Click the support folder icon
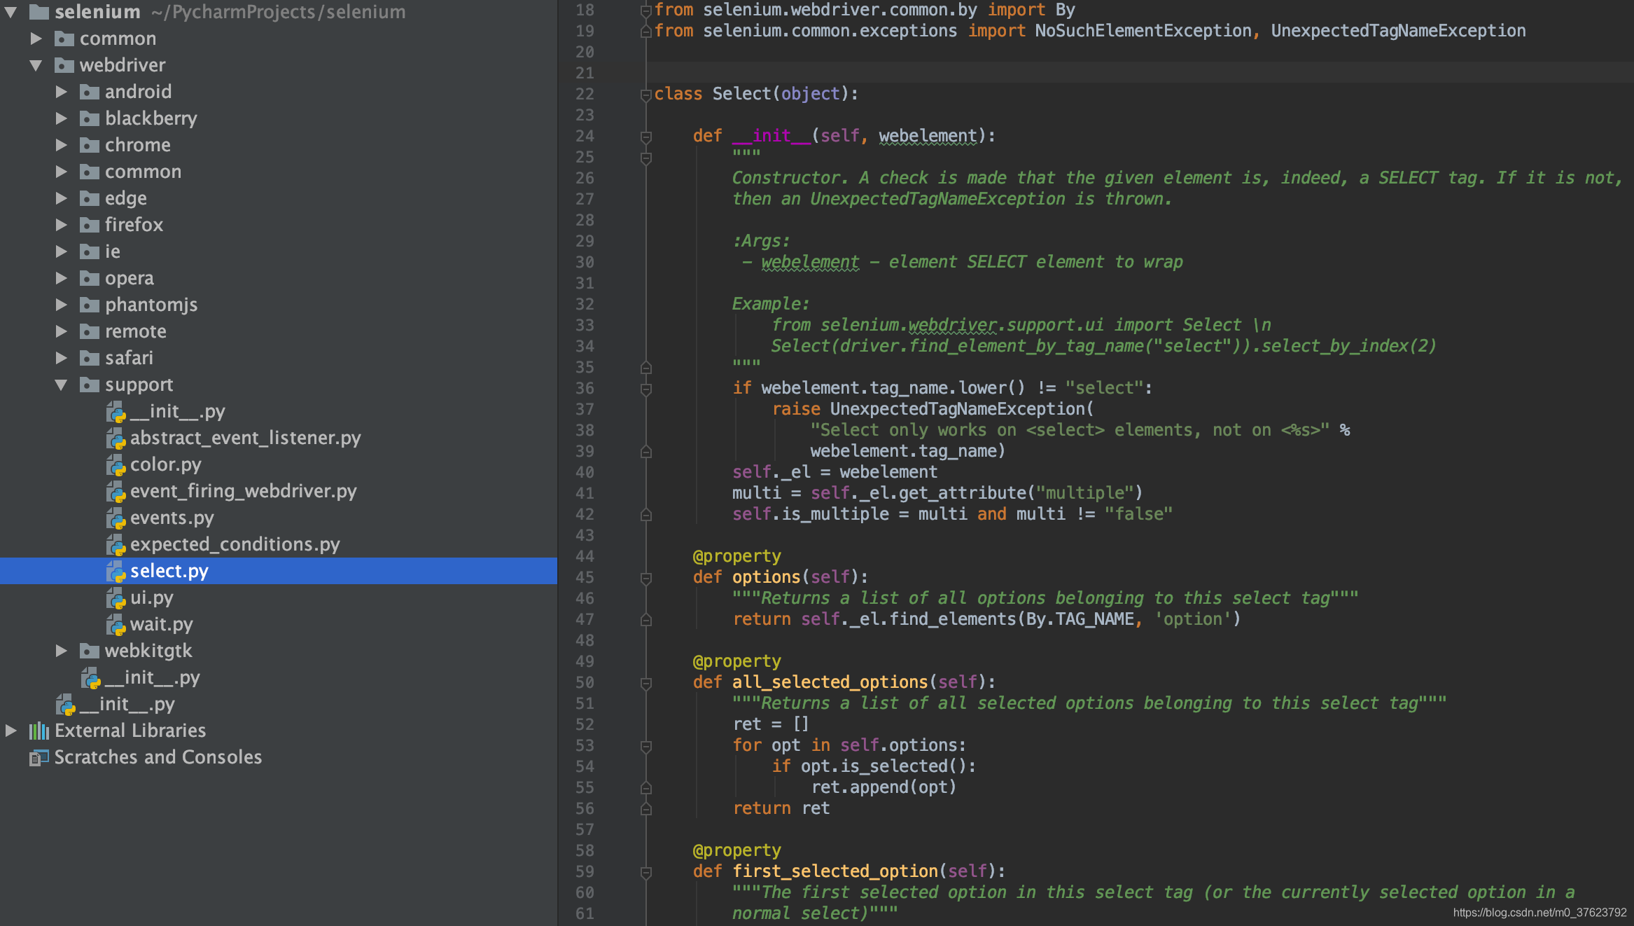 coord(89,385)
